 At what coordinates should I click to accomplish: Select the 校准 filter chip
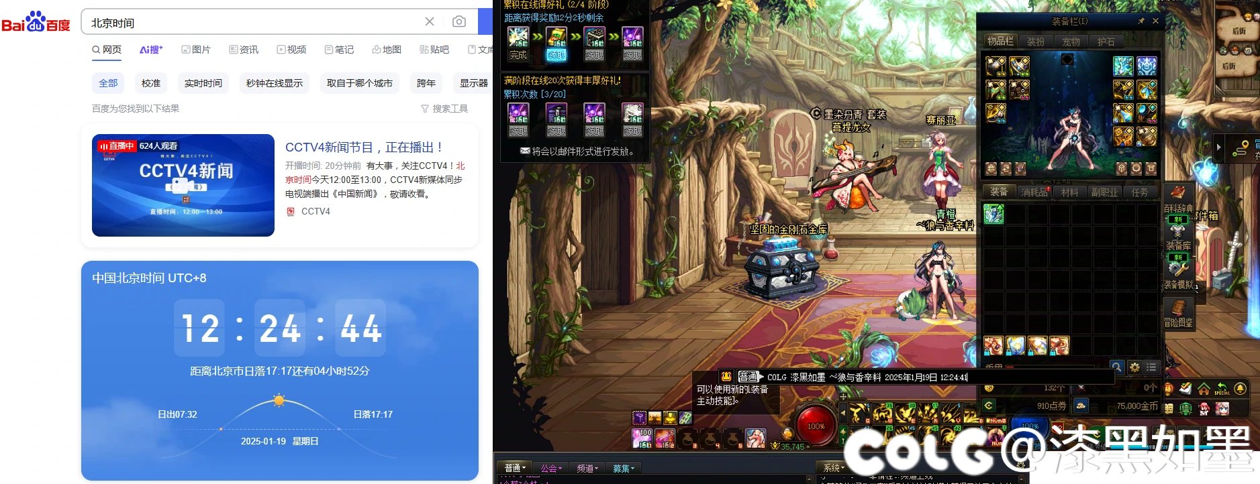click(x=151, y=83)
